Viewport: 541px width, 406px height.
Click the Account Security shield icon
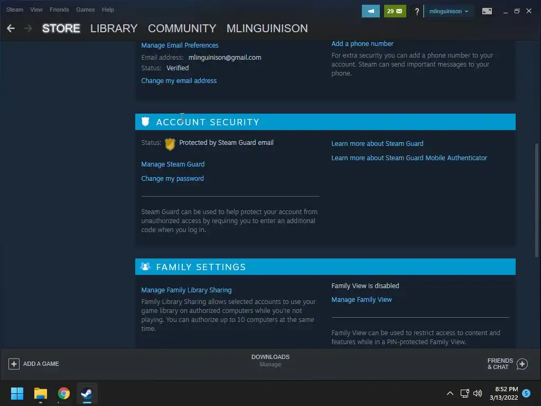click(x=145, y=122)
